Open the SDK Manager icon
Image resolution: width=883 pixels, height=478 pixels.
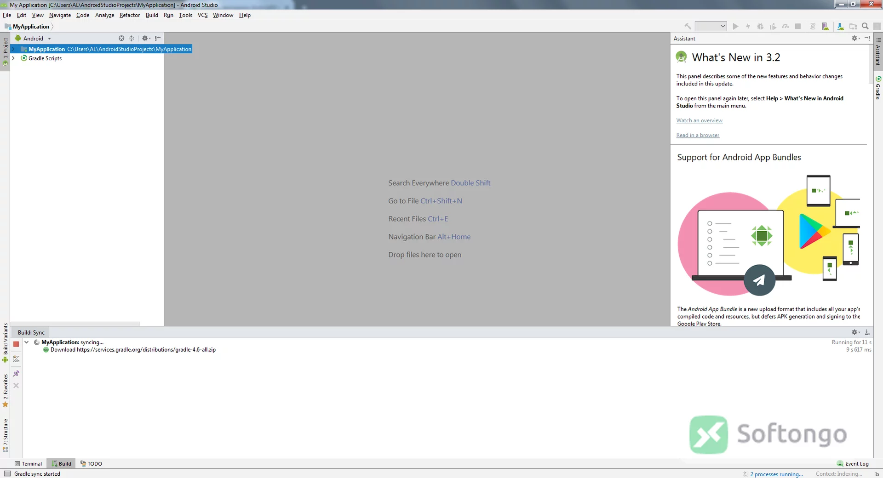point(840,26)
